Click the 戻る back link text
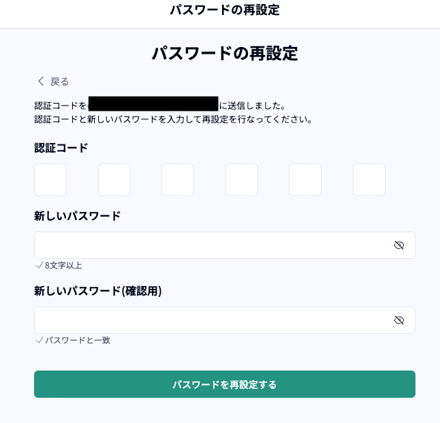This screenshot has height=423, width=440. (x=59, y=82)
